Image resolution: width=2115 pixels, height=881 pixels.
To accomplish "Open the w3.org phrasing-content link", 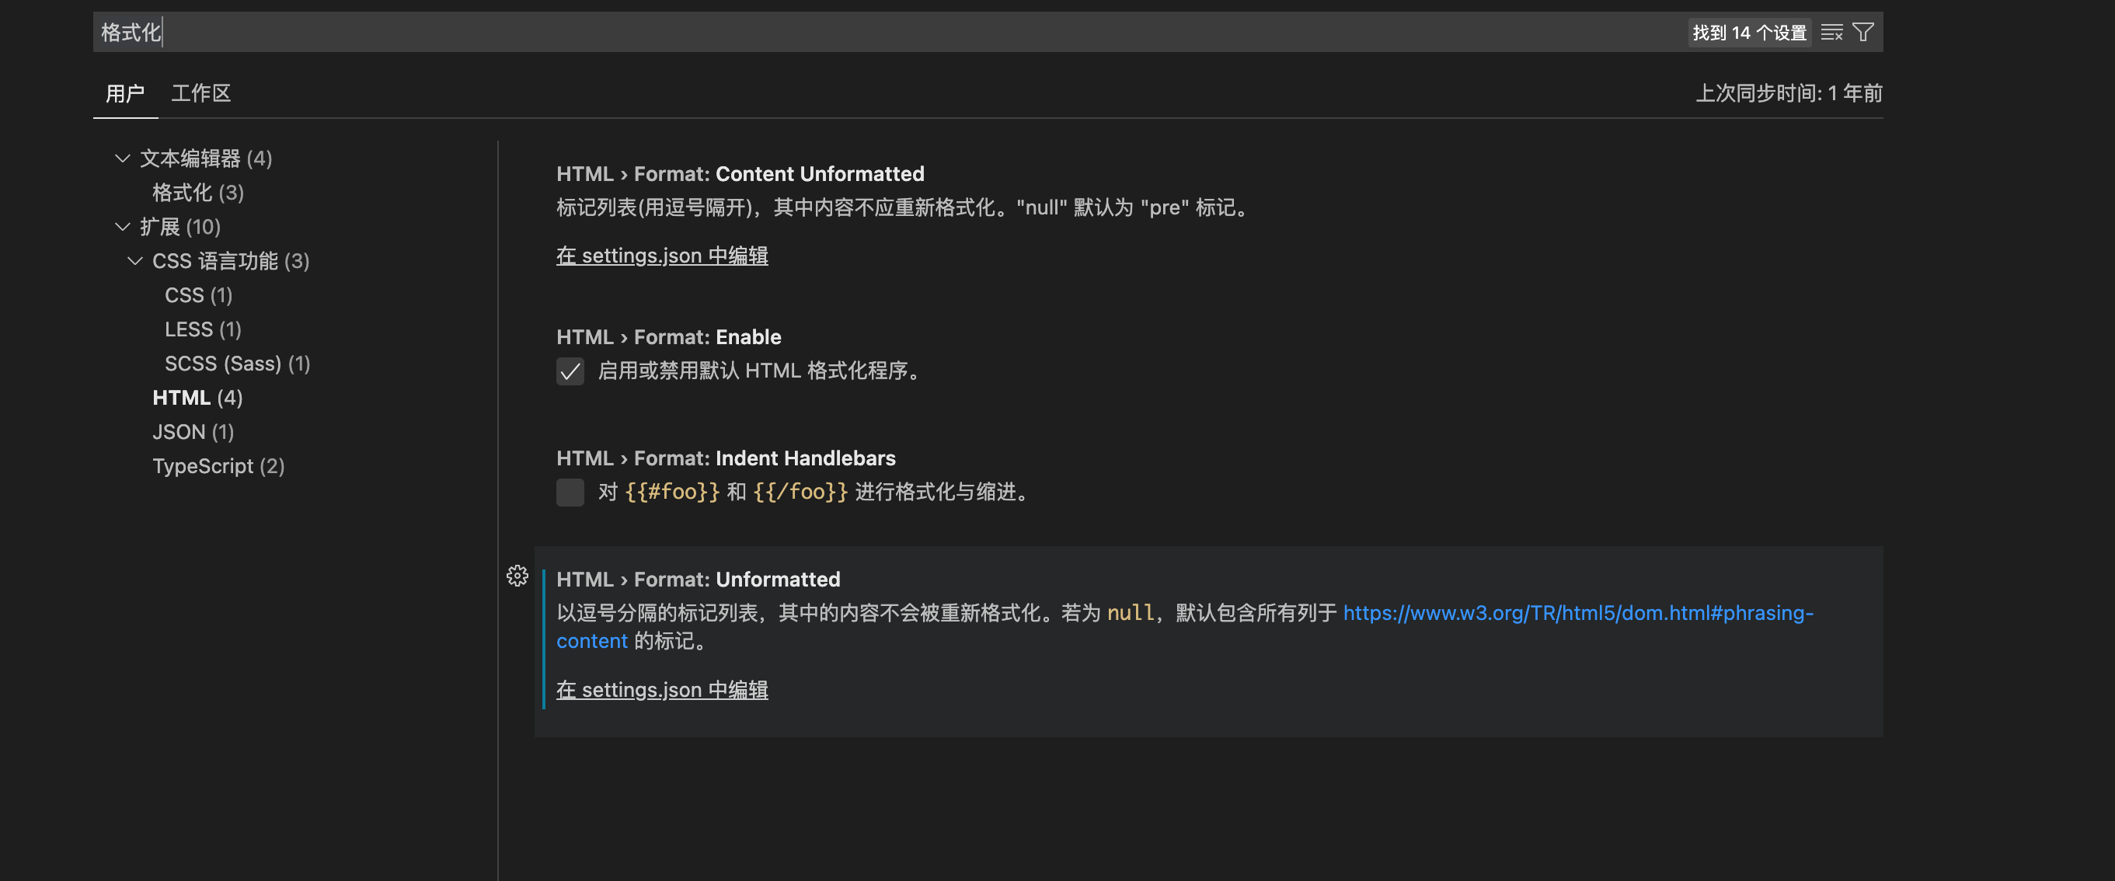I will [x=1578, y=613].
